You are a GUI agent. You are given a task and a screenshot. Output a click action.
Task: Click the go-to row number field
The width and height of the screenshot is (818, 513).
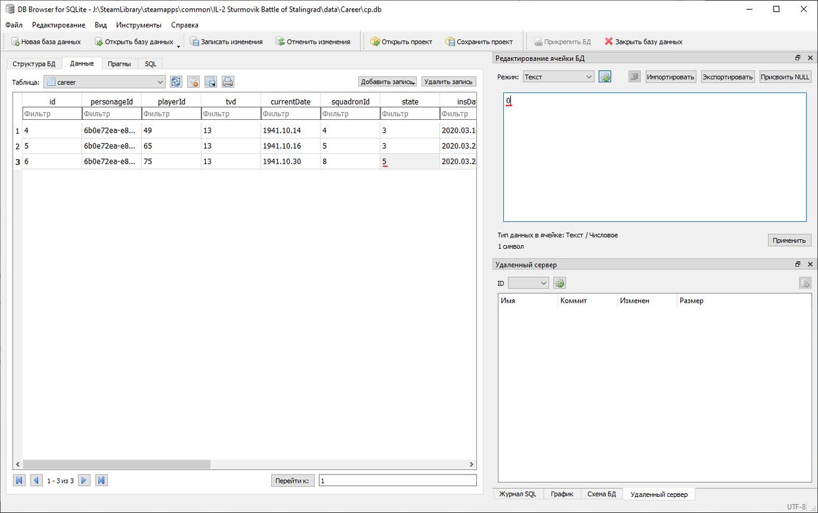pyautogui.click(x=397, y=480)
